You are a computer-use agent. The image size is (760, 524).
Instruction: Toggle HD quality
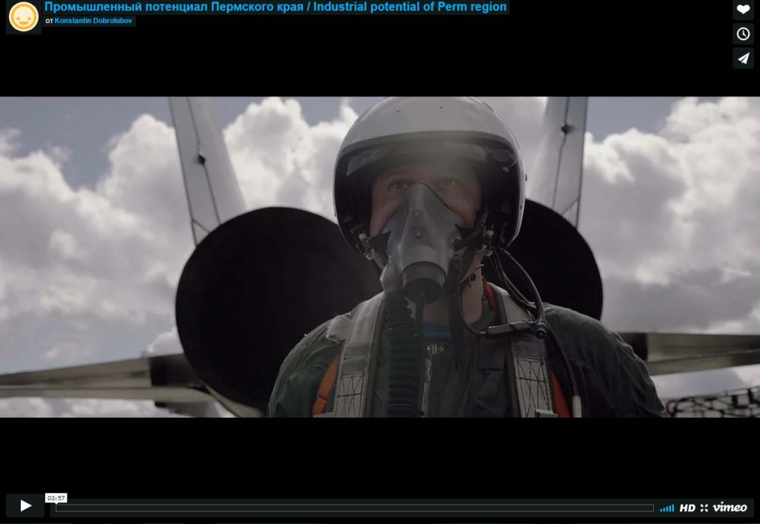point(687,508)
